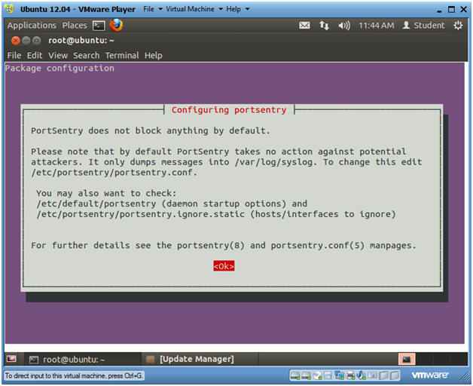Viewport: 473px width, 386px height.
Task: Open the Terminal menu in menubar
Action: coord(122,56)
